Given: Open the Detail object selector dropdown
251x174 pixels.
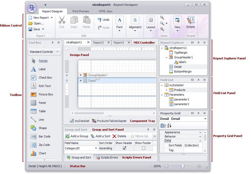Looking at the screenshot, I should [205, 119].
